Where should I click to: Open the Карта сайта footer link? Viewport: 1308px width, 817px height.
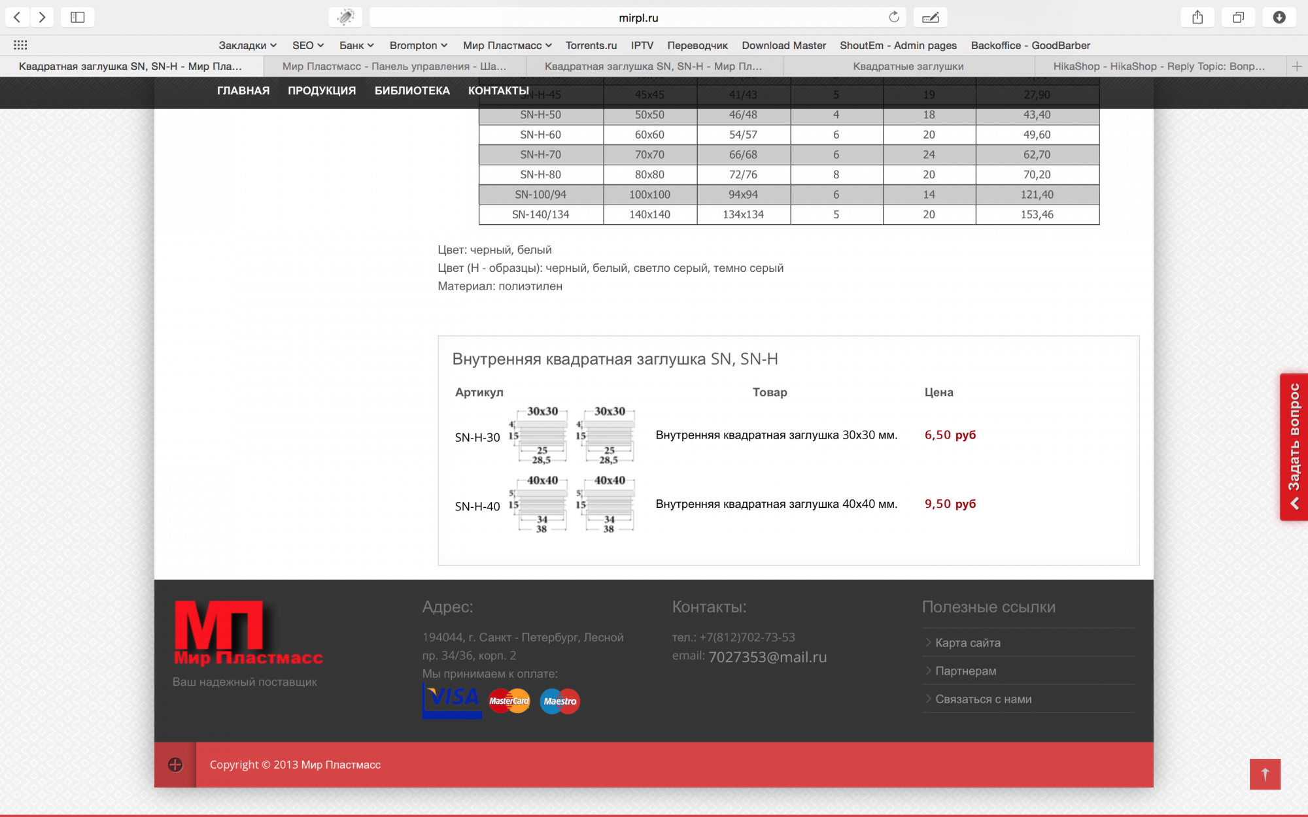[x=967, y=642]
